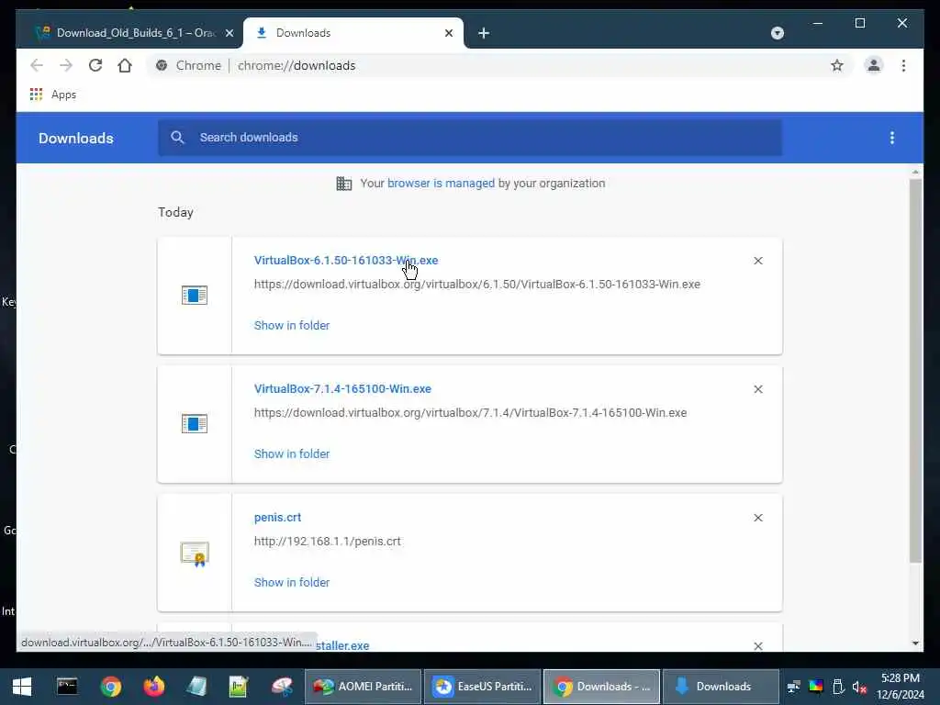Switch to Chrome Downloads taskbar window
This screenshot has height=705, width=940.
601,687
